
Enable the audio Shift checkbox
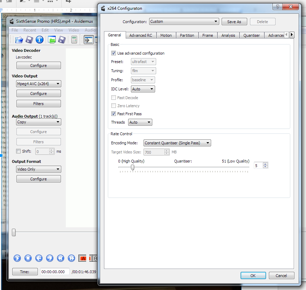pyautogui.click(x=19, y=151)
